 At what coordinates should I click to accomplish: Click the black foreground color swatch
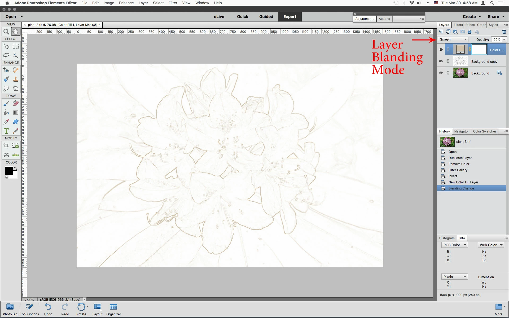coord(8,171)
